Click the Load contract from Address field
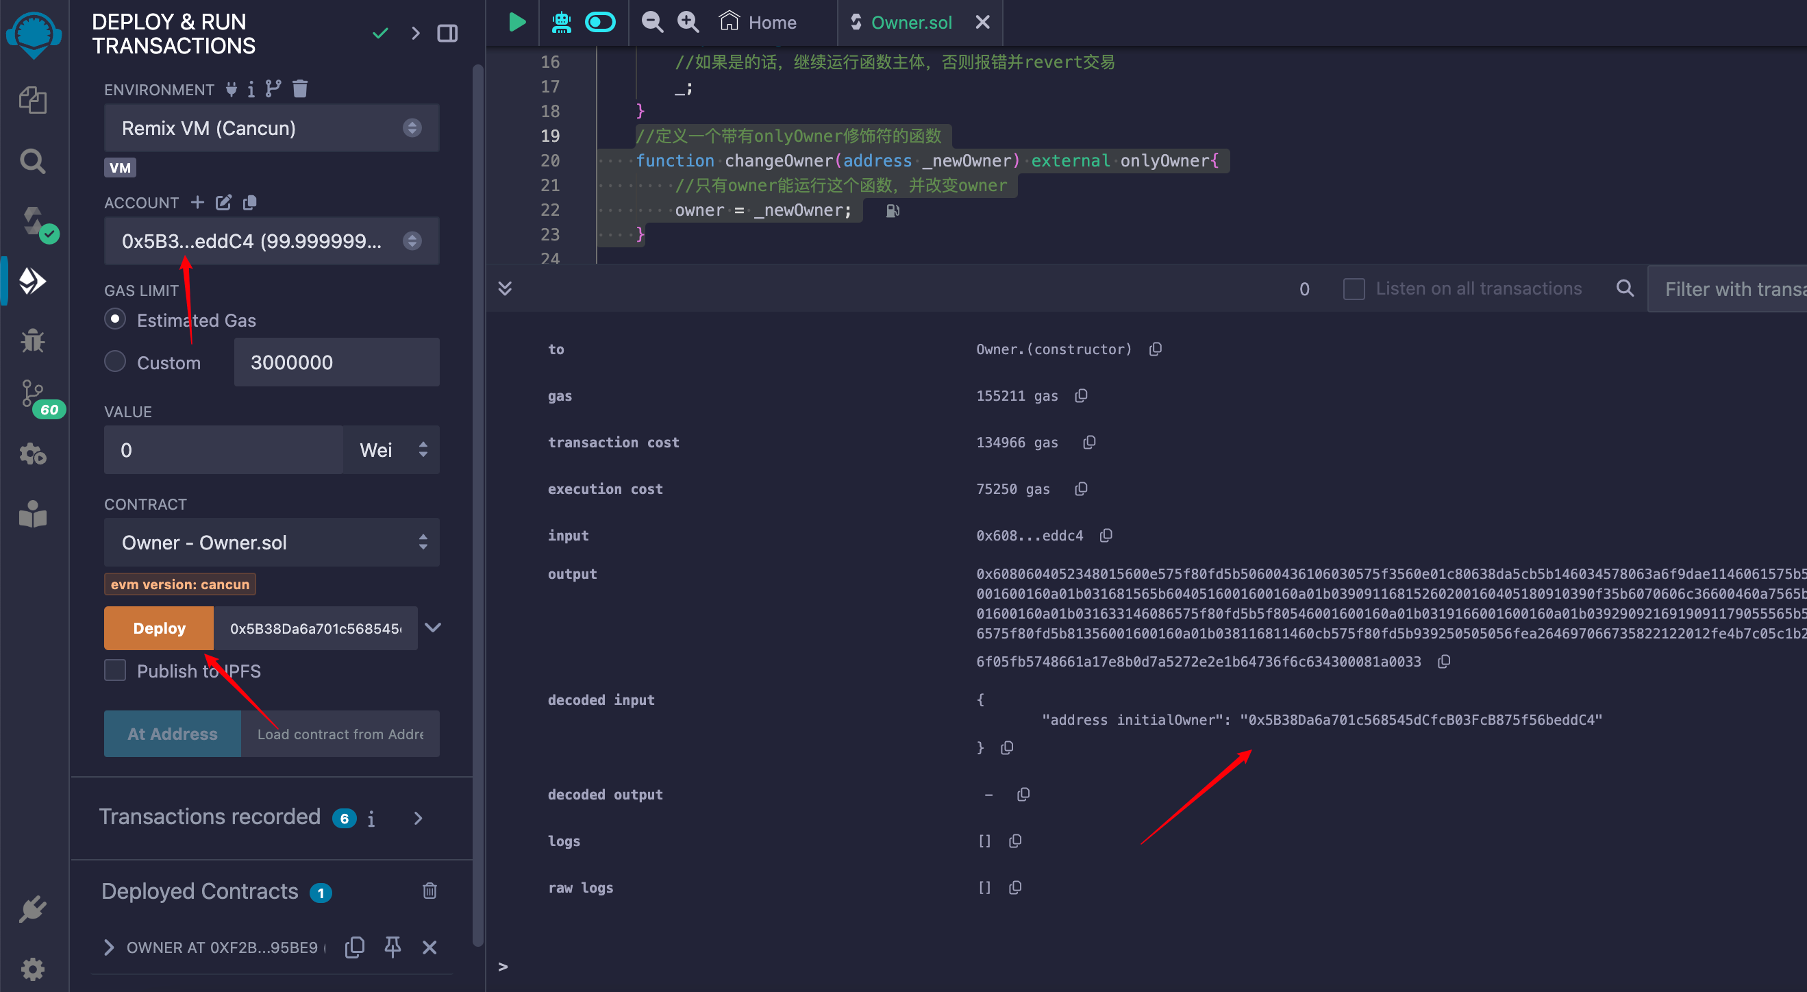The width and height of the screenshot is (1807, 992). (340, 734)
